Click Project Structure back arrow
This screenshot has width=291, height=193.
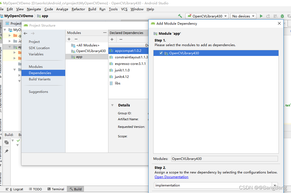pos(26,33)
